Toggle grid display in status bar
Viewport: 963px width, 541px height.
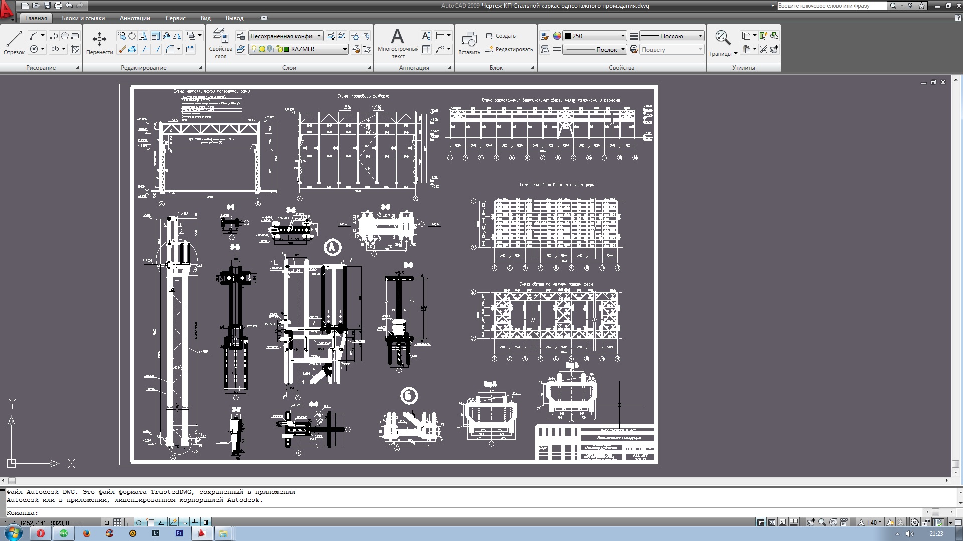[117, 522]
